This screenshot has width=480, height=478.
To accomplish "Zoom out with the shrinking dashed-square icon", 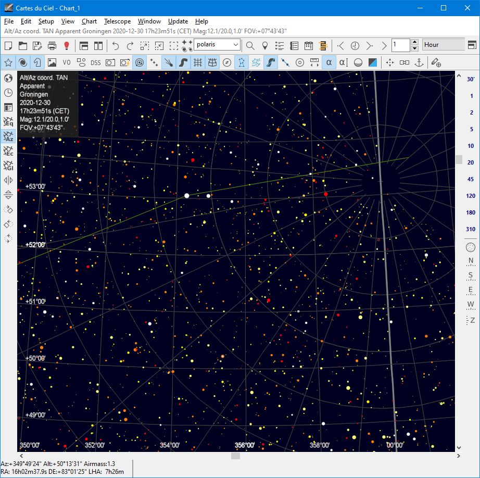I will point(159,46).
